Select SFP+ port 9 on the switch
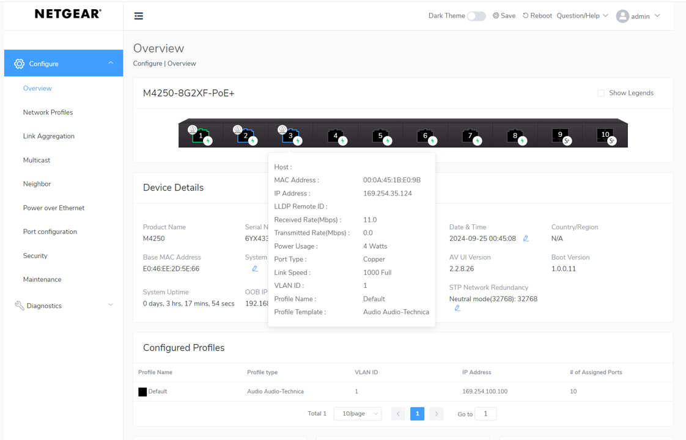This screenshot has width=686, height=440. [560, 134]
